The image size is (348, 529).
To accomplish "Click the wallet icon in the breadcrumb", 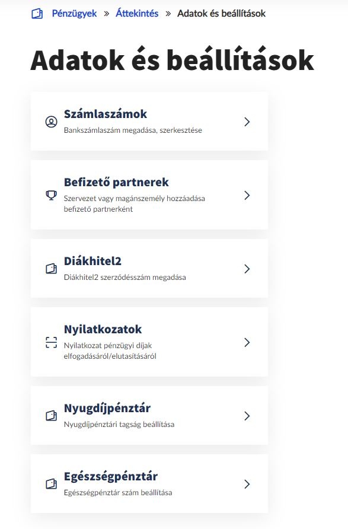I will (x=37, y=14).
